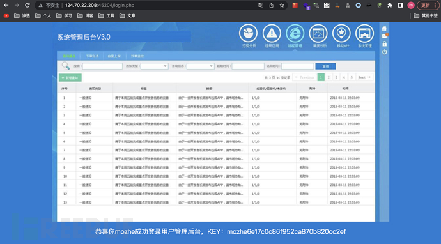Viewport: 441px width, 244px height.
Task: Click the translate page icon in address bar
Action: coord(261,5)
